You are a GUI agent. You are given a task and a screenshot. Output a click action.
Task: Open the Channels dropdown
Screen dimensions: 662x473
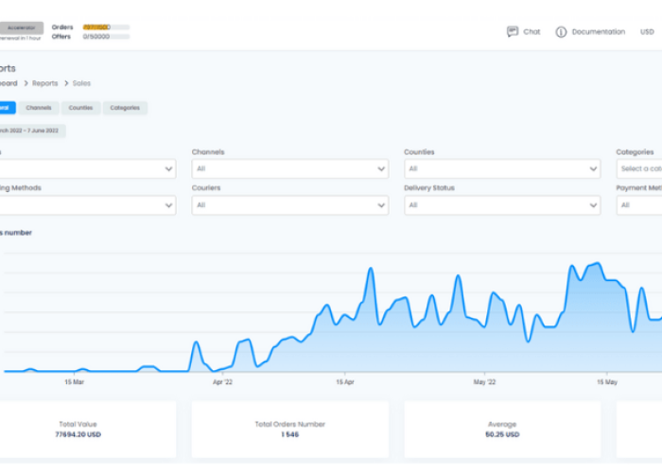290,169
